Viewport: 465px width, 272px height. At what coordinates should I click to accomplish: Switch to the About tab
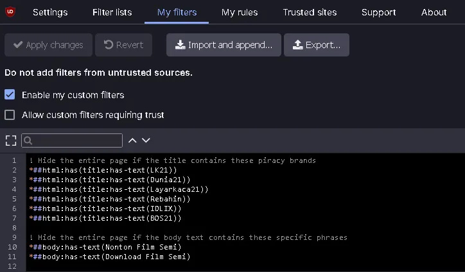(x=434, y=12)
